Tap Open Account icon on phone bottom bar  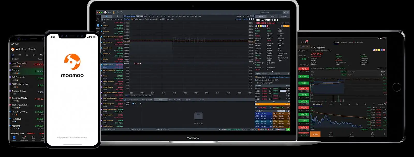(x=24, y=138)
